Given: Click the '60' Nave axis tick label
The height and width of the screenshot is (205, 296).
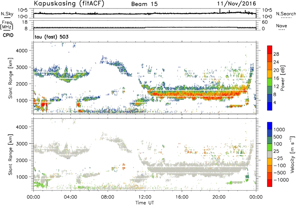Looking at the screenshot, I should (265, 22).
